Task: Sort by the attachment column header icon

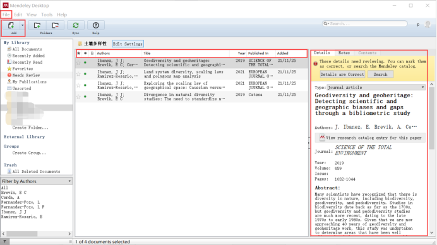Action: (x=92, y=53)
